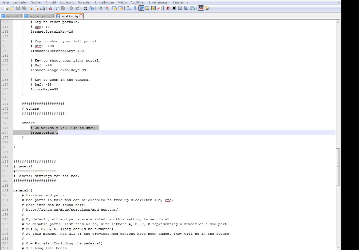Close the PortalGun.cfg tab

(81, 16)
